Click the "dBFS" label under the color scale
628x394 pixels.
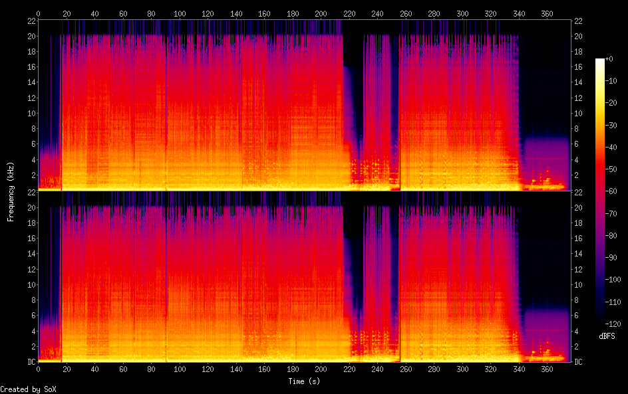point(607,336)
